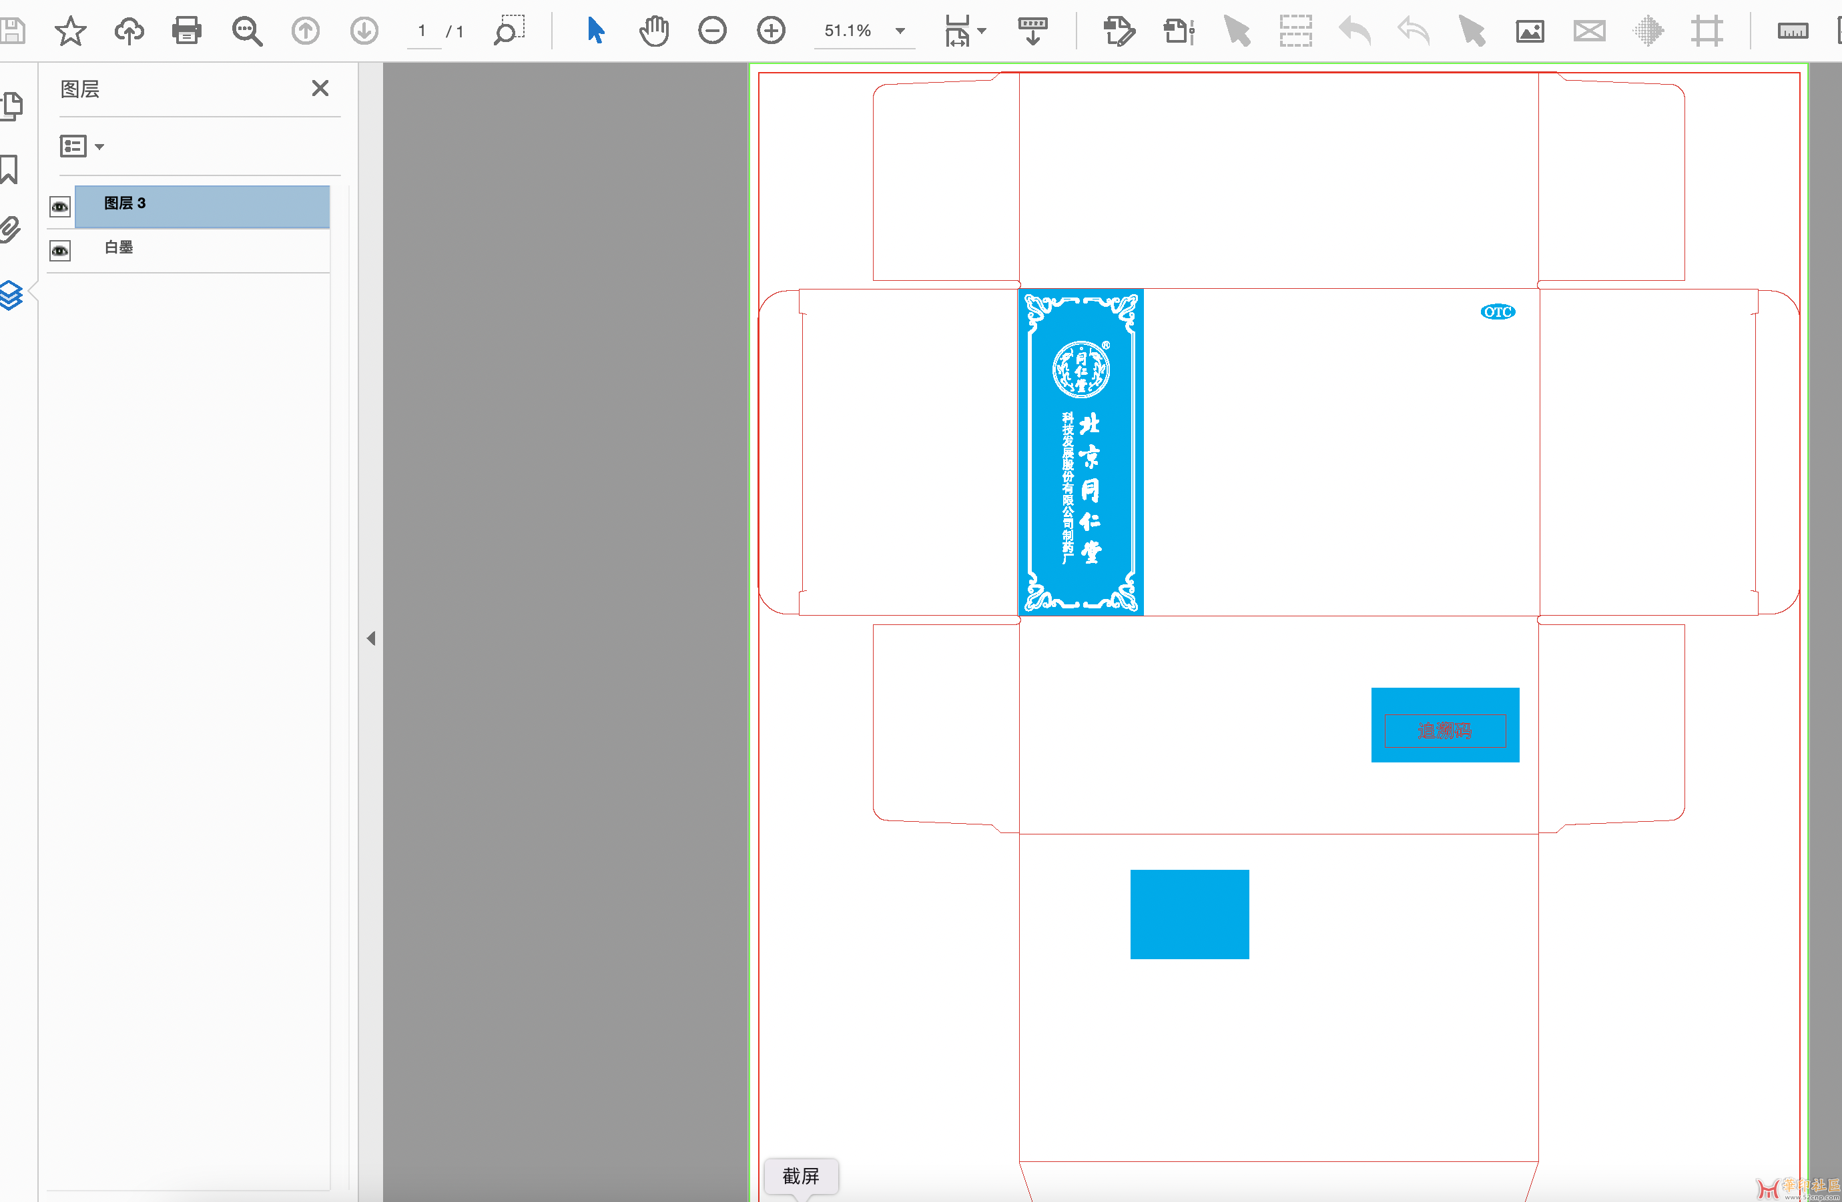This screenshot has width=1842, height=1202.
Task: Click the scrolling mode keyboard-arrow icon
Action: click(1032, 31)
